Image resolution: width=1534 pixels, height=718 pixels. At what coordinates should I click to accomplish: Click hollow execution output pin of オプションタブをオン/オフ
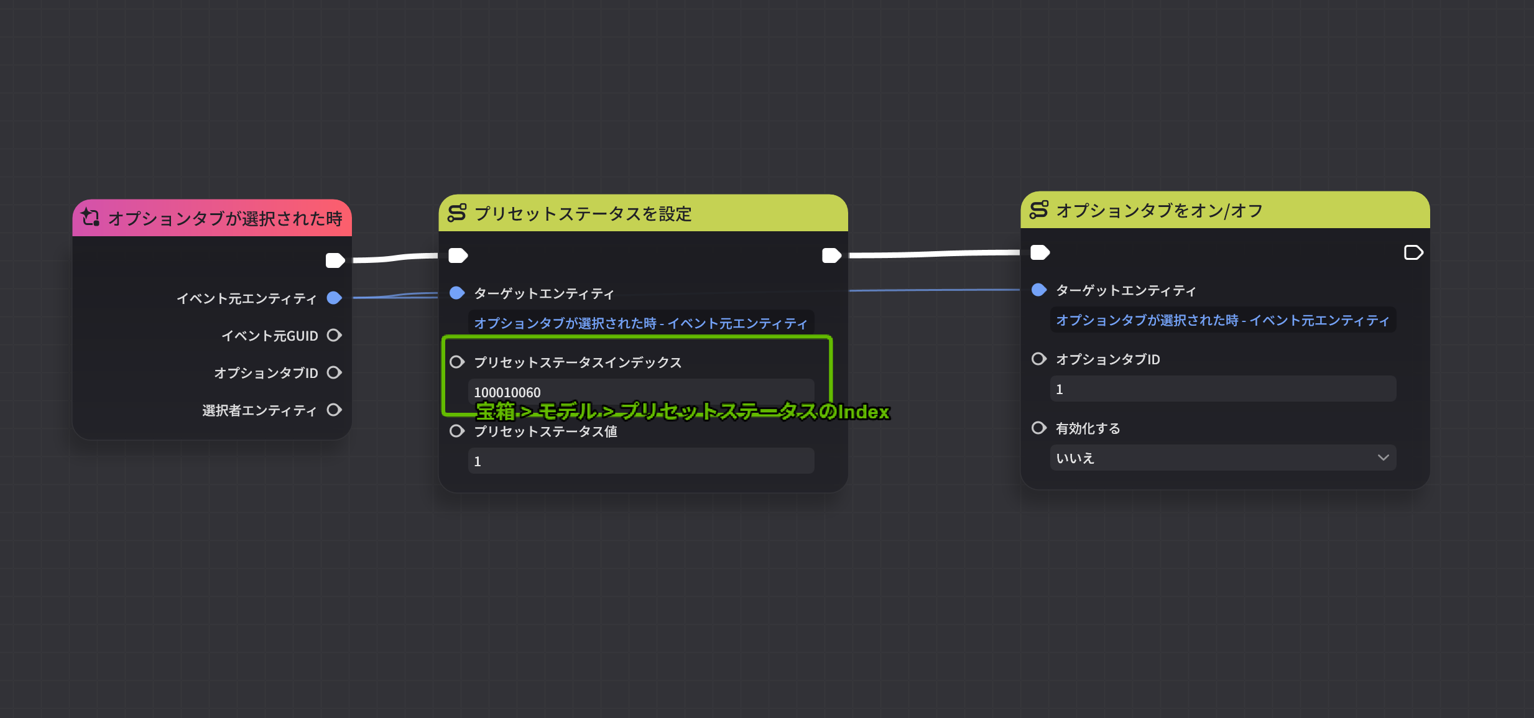pos(1413,252)
